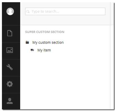Click the search magnifier icon
Screen dimensions: 118x111
click(28, 12)
